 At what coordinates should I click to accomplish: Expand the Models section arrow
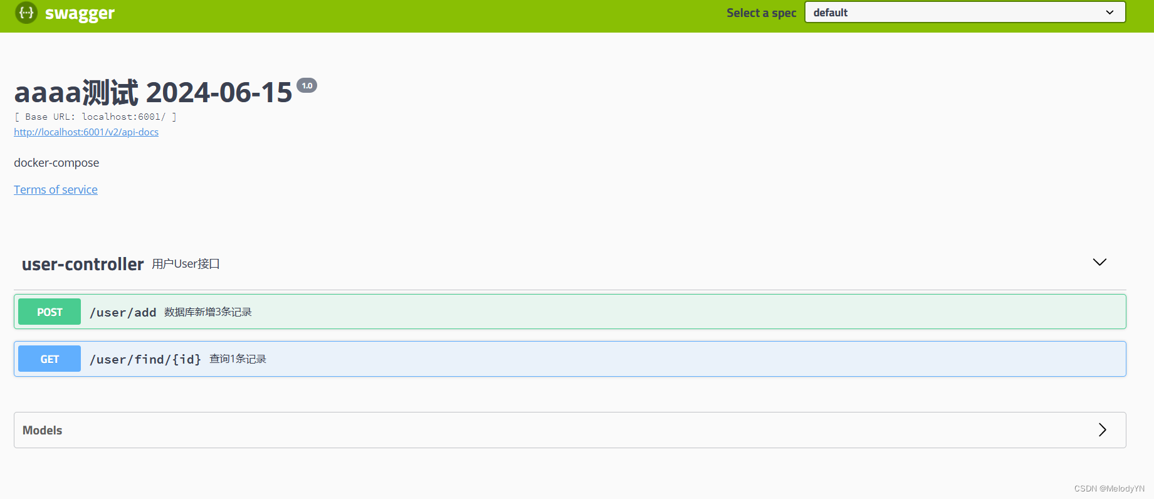click(x=1103, y=429)
